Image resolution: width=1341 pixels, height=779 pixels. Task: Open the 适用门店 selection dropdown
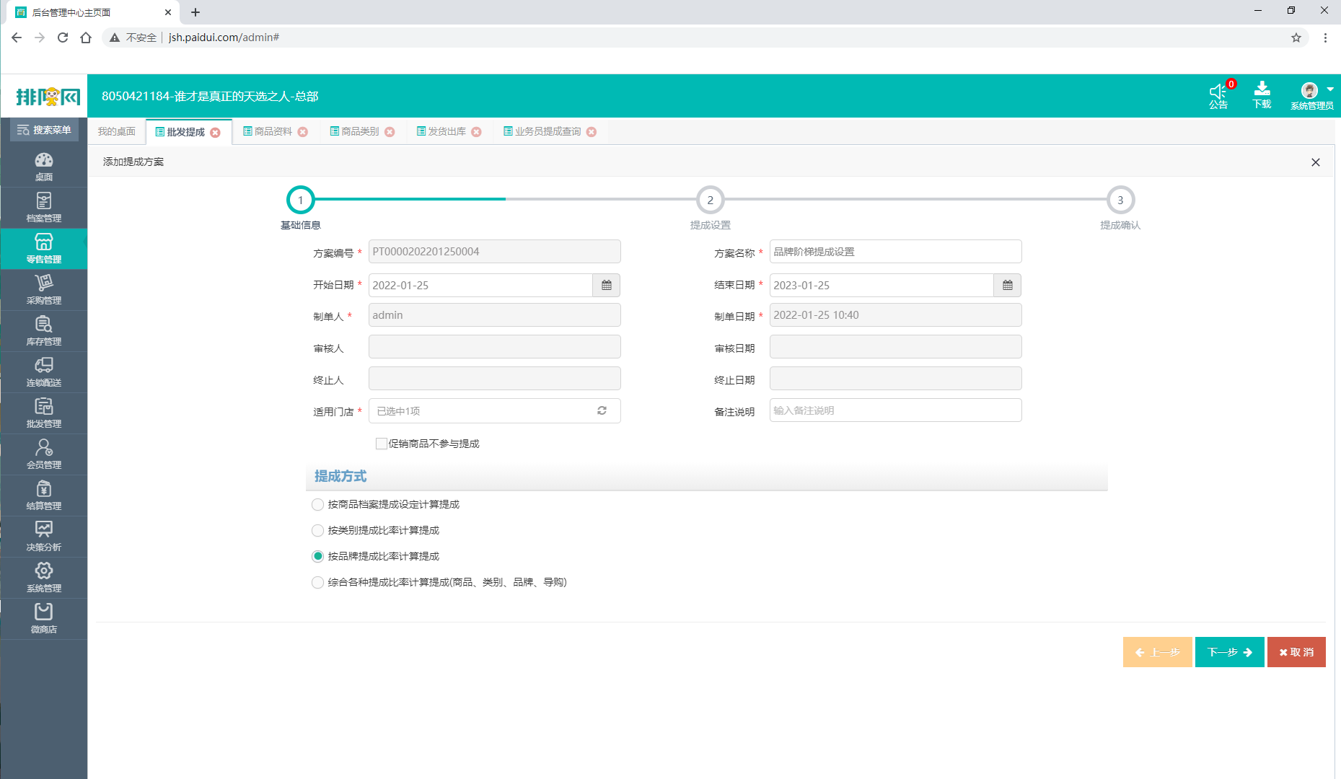494,411
